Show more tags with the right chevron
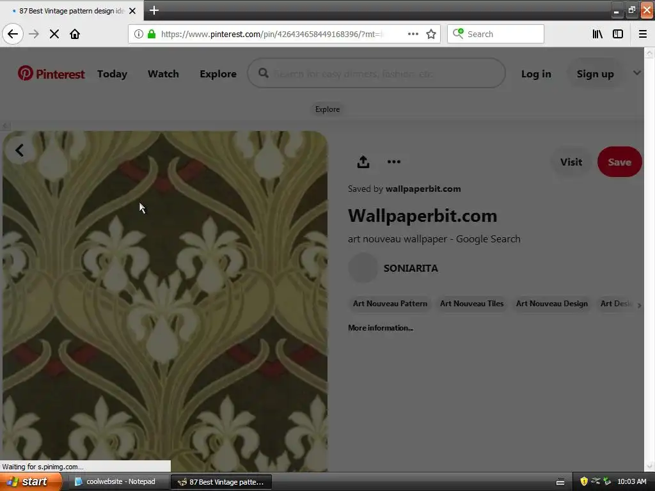The image size is (655, 491). coord(639,305)
